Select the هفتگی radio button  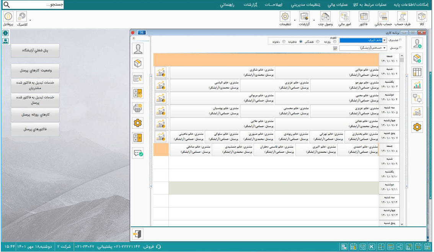[x=318, y=42]
